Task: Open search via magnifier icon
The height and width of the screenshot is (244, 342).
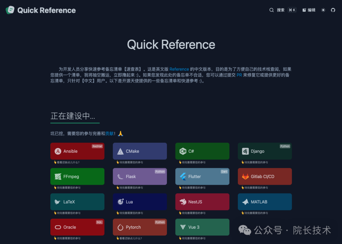Action: (x=271, y=10)
